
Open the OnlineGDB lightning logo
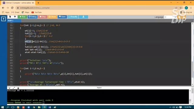coord(3,19)
